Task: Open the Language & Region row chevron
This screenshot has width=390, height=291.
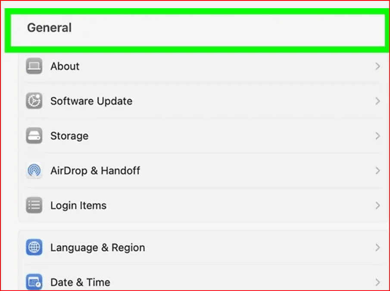Action: coord(378,247)
